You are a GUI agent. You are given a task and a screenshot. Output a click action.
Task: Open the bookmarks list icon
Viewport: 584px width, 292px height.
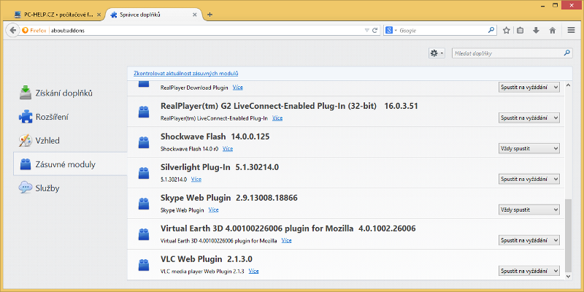coord(521,30)
